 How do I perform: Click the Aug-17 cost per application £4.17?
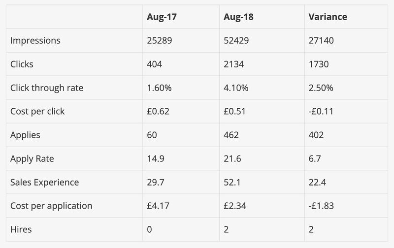coord(158,206)
